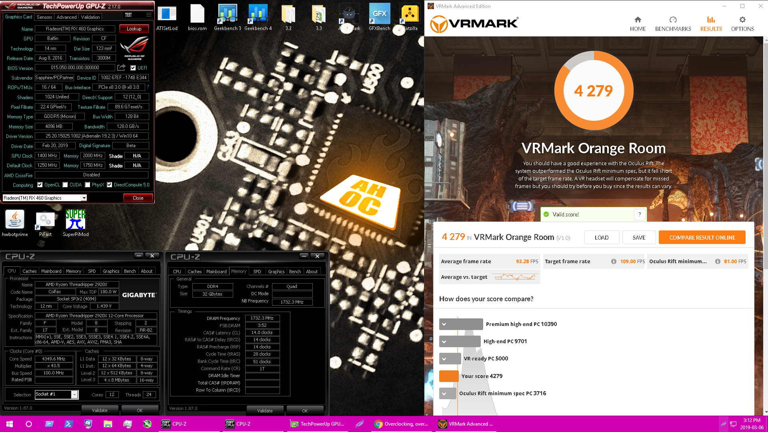Click the orange Your score 4279 bar
Image resolution: width=768 pixels, height=432 pixels.
pyautogui.click(x=449, y=376)
